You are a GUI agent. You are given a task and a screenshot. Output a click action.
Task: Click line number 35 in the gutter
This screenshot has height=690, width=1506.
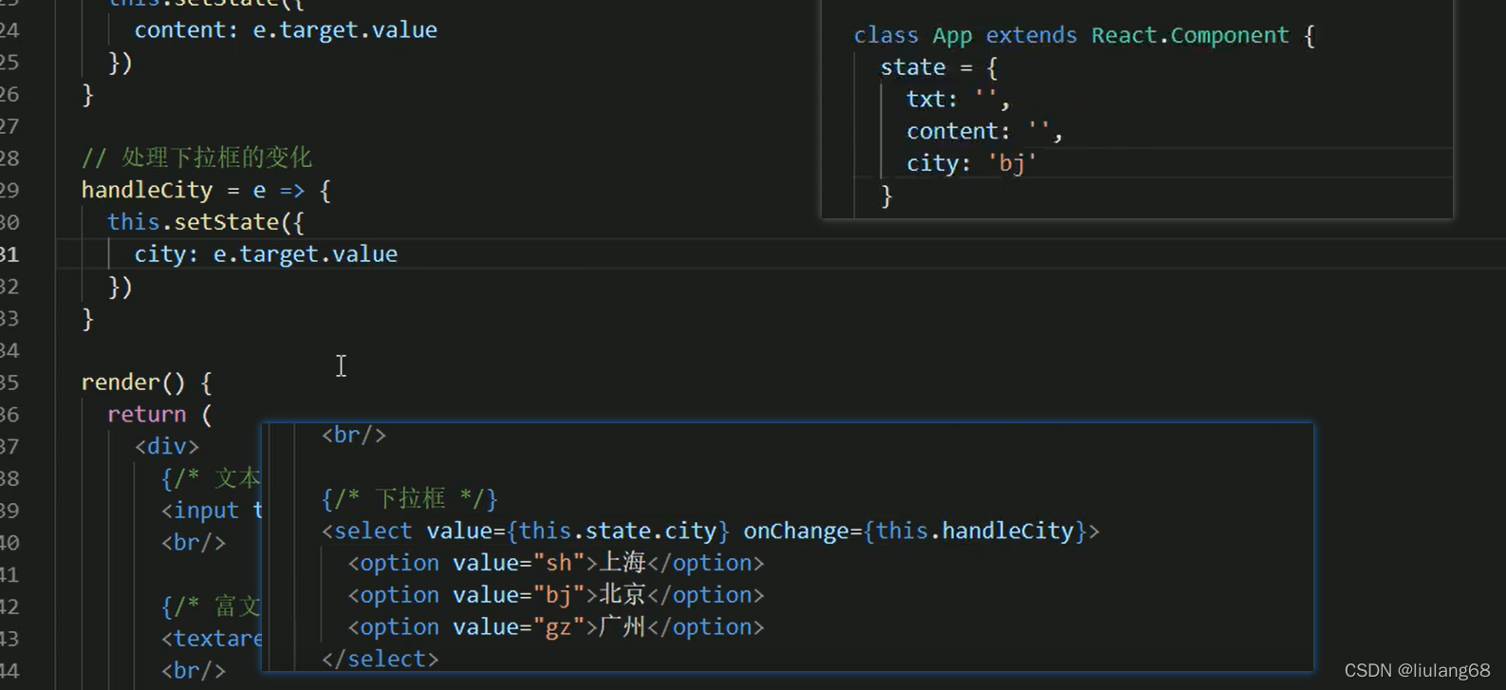(9, 382)
